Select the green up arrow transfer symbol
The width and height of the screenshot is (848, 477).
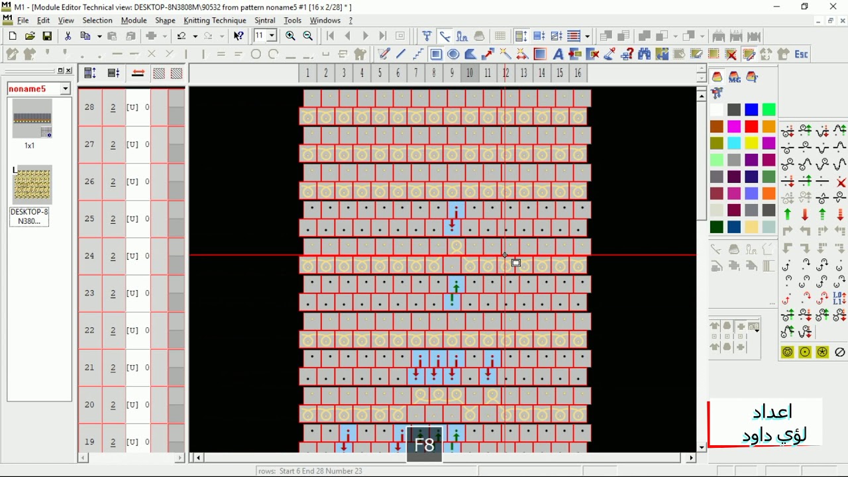click(x=788, y=215)
